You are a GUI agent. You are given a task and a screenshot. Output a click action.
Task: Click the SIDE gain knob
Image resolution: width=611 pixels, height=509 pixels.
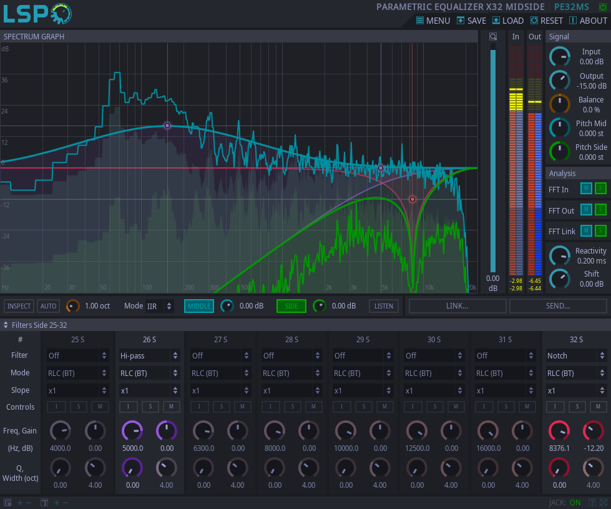pyautogui.click(x=320, y=306)
